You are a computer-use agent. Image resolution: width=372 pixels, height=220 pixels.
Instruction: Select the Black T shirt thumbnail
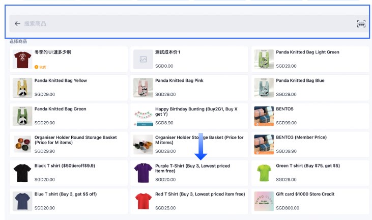[x=22, y=173]
